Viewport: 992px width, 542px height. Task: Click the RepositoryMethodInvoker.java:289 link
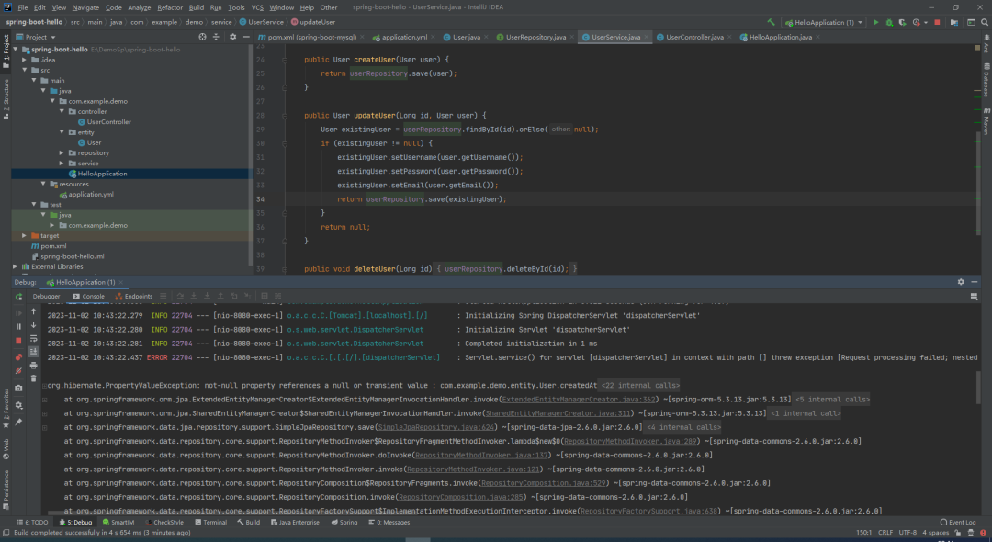pyautogui.click(x=631, y=441)
